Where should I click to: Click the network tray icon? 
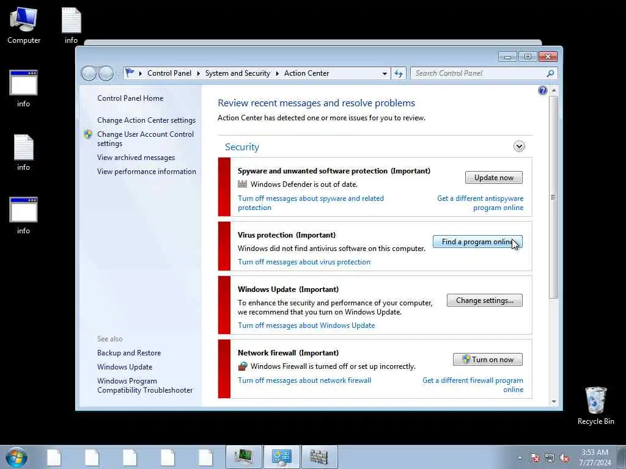[550, 457]
